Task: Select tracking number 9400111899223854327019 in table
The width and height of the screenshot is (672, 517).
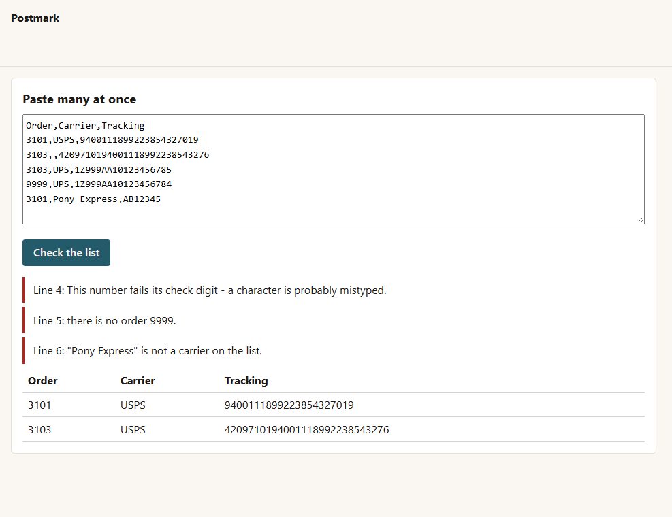Action: point(289,405)
